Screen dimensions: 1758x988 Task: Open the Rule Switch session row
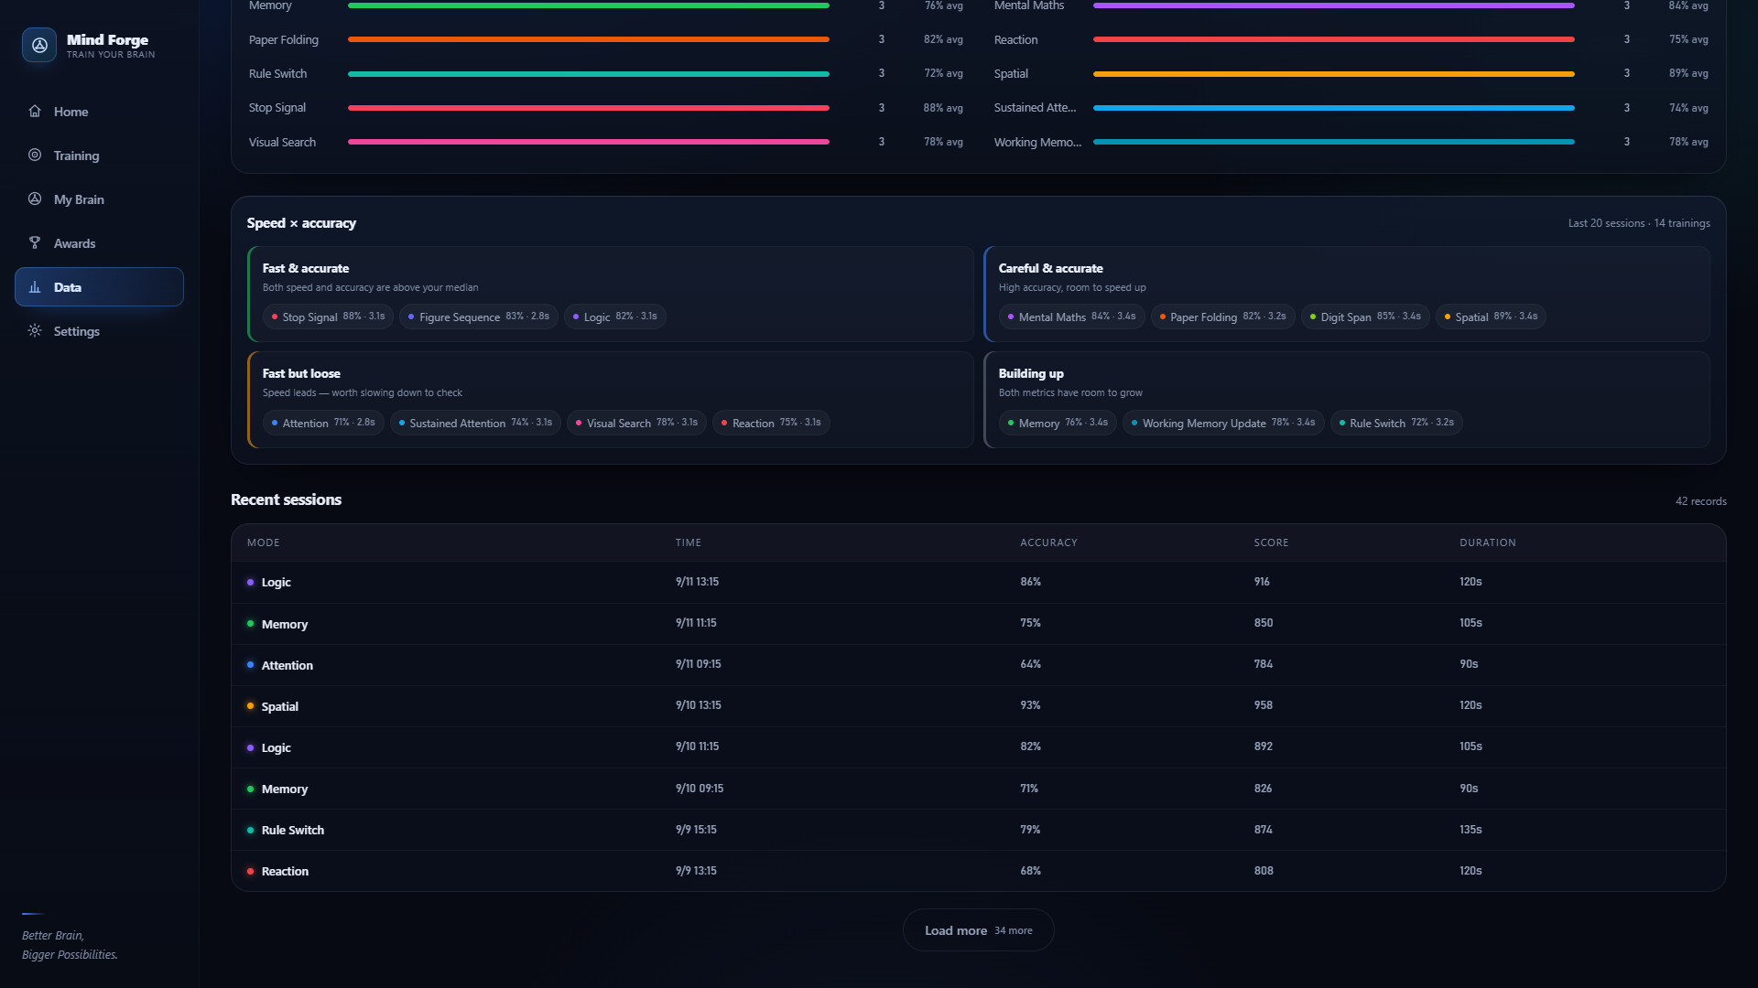pos(978,830)
